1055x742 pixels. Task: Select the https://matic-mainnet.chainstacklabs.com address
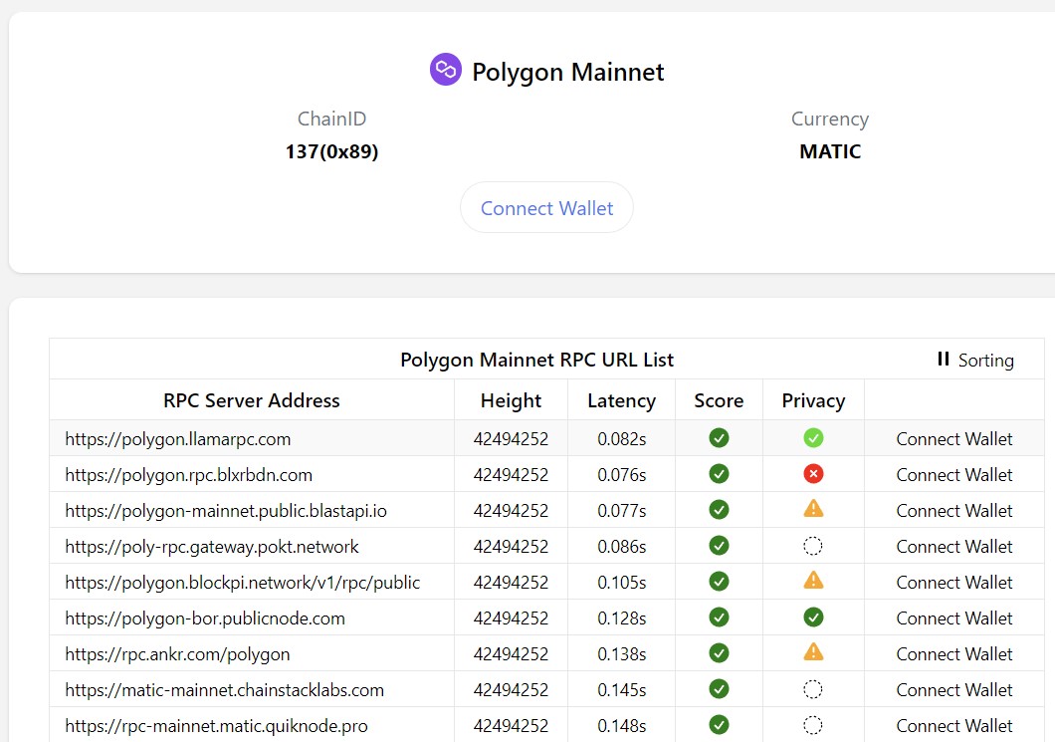coord(224,689)
